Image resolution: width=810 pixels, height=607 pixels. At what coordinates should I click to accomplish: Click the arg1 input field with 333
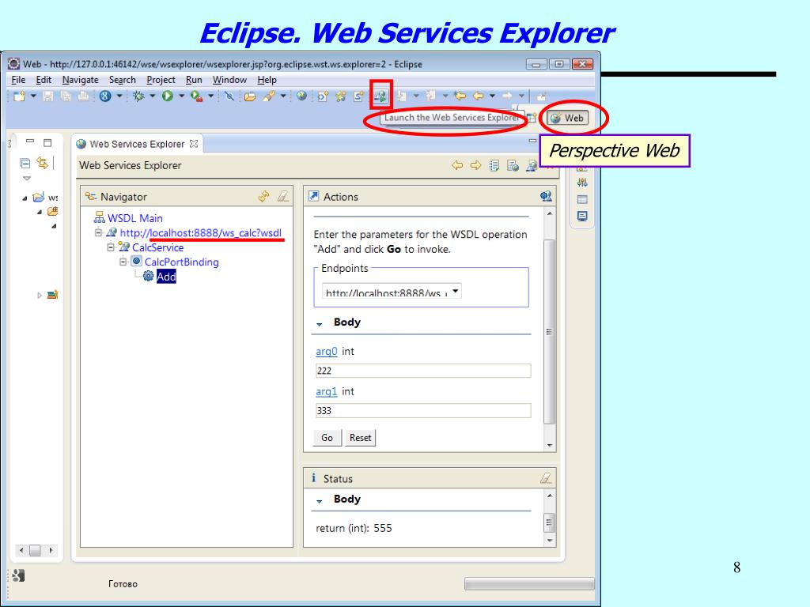coord(423,411)
